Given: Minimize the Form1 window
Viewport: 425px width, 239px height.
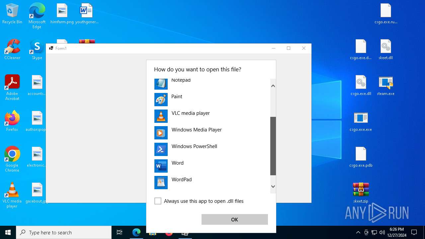Looking at the screenshot, I should (274, 48).
